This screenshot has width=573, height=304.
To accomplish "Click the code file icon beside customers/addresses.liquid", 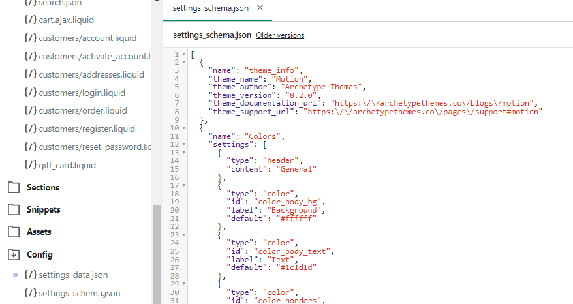I will point(31,74).
